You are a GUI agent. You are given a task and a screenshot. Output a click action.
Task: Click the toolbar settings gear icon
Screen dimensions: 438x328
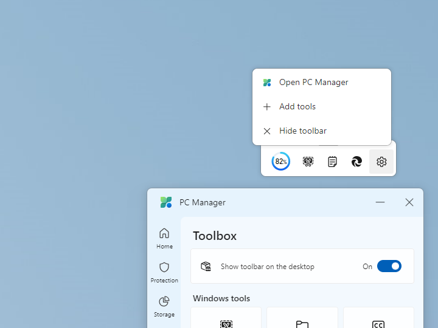pos(381,162)
